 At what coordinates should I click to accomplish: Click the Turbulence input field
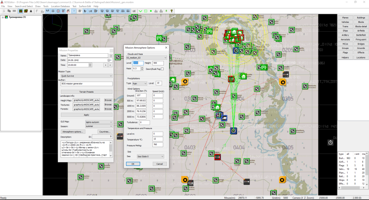click(145, 122)
